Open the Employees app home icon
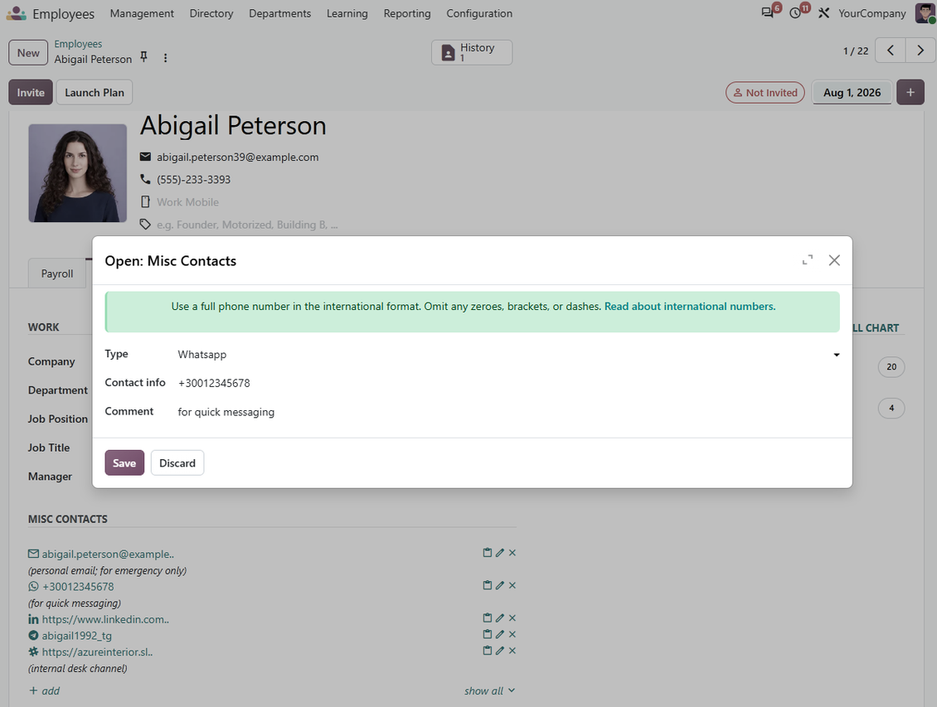The width and height of the screenshot is (937, 707). (x=16, y=13)
